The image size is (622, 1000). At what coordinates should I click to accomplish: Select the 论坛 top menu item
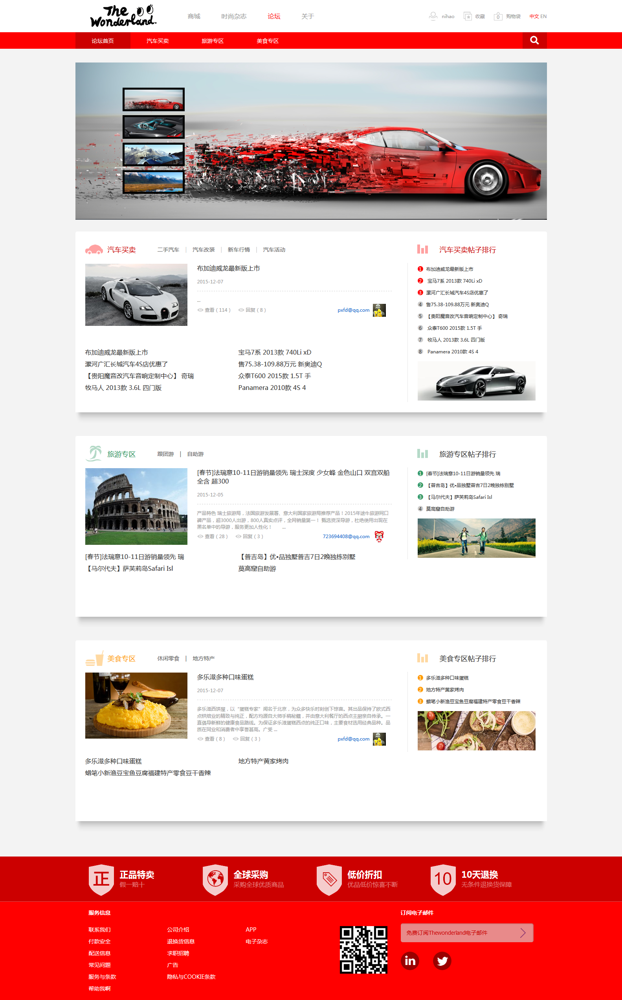(x=273, y=17)
